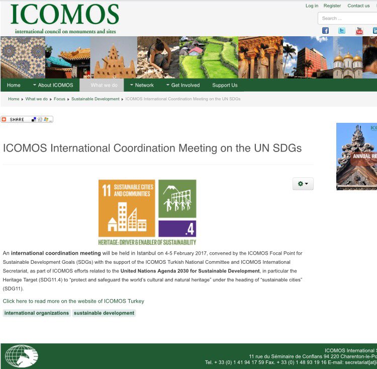This screenshot has height=369, width=377.
Task: Open the ICOMOS Twitter icon
Action: coord(342,31)
